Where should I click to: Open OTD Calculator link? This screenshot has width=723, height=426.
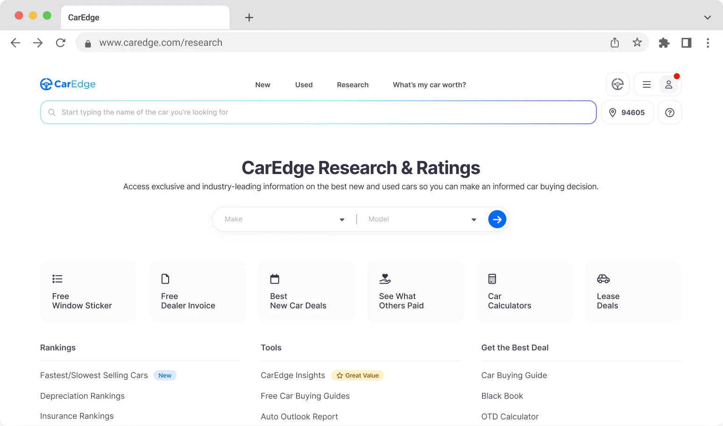point(510,417)
